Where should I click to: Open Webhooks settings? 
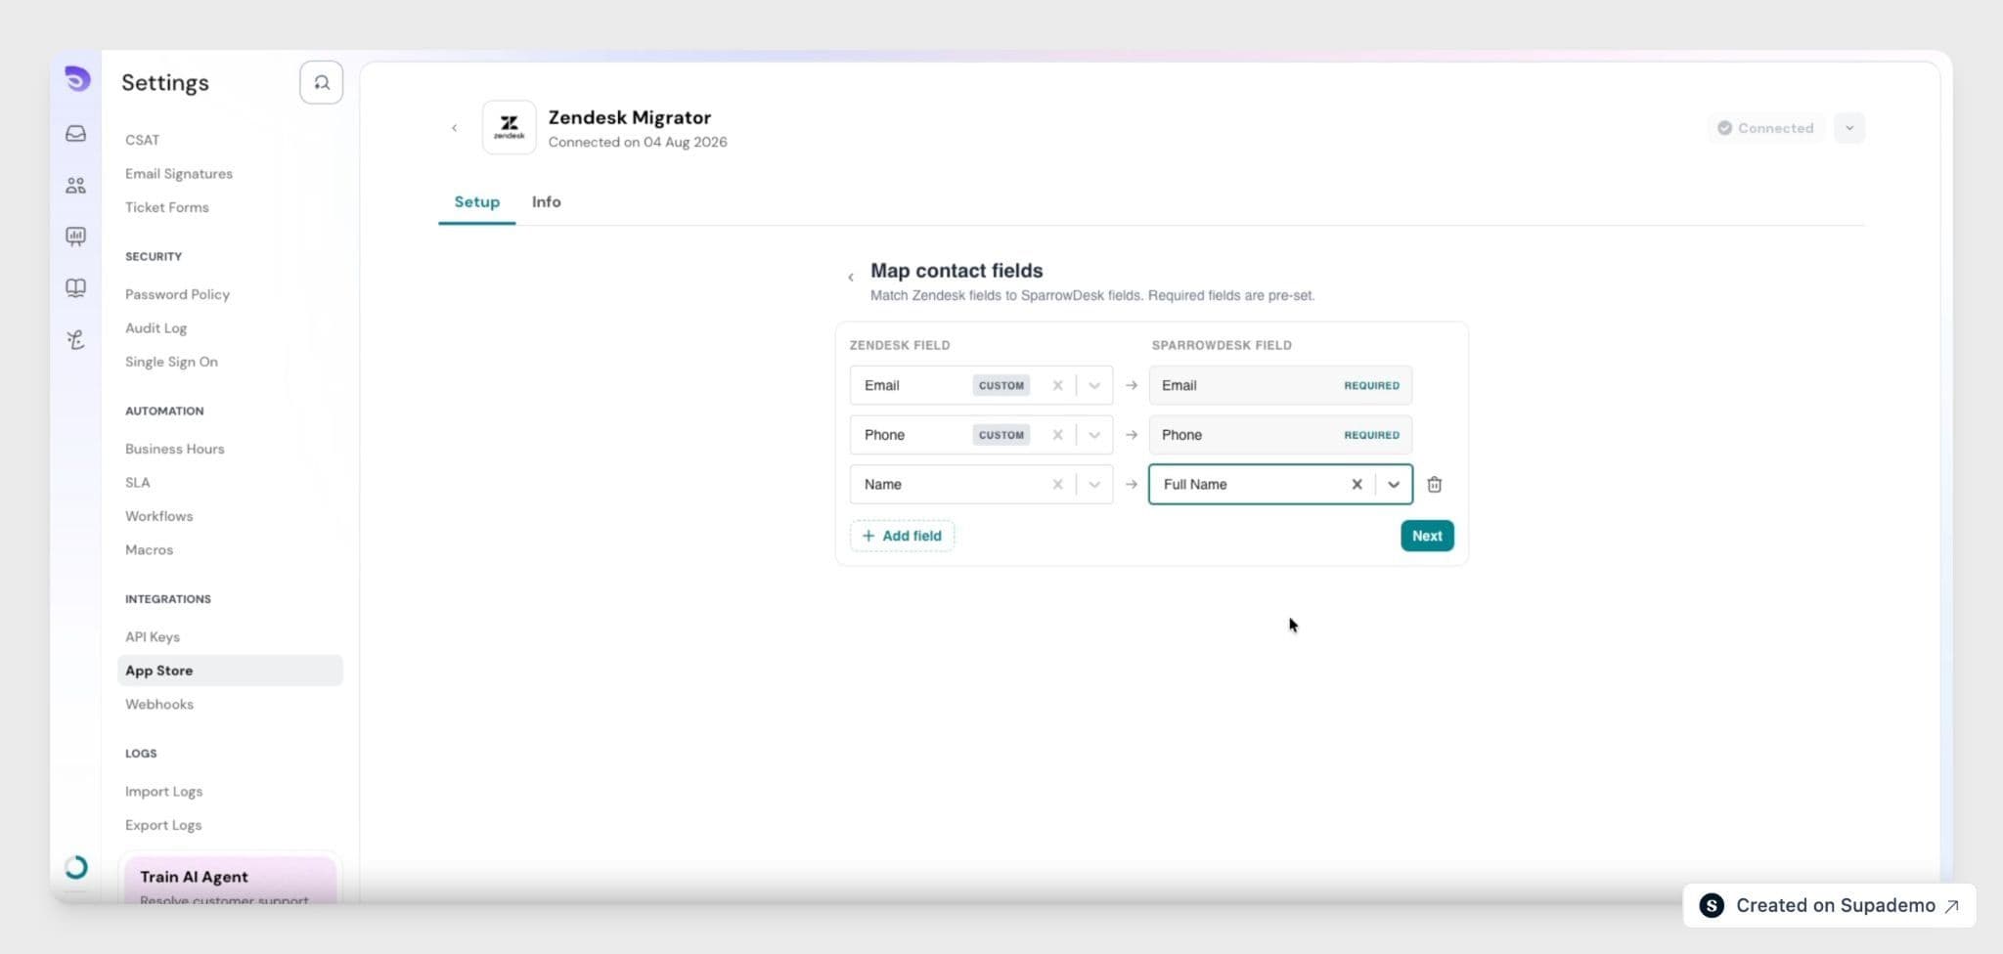click(x=159, y=705)
